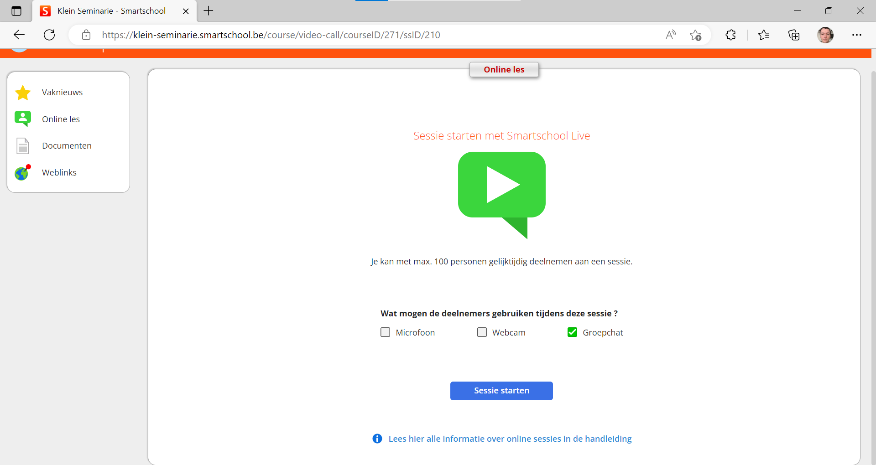Open the tab actions menu button
Screen dimensions: 876x465
(16, 11)
